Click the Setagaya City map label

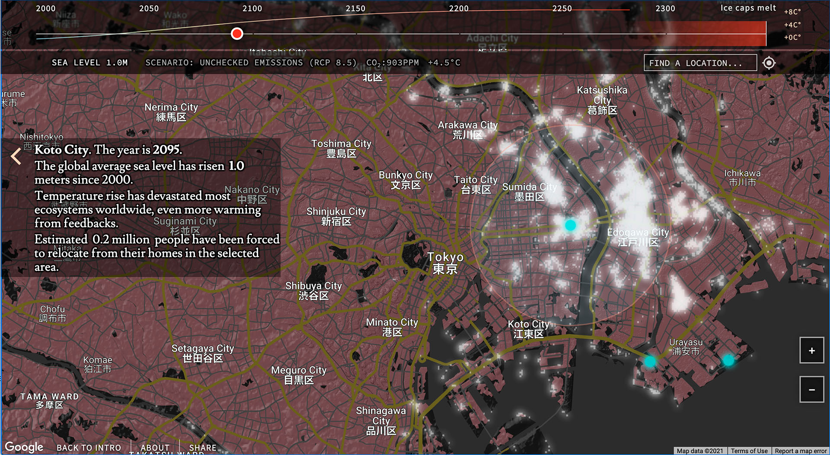pos(203,353)
